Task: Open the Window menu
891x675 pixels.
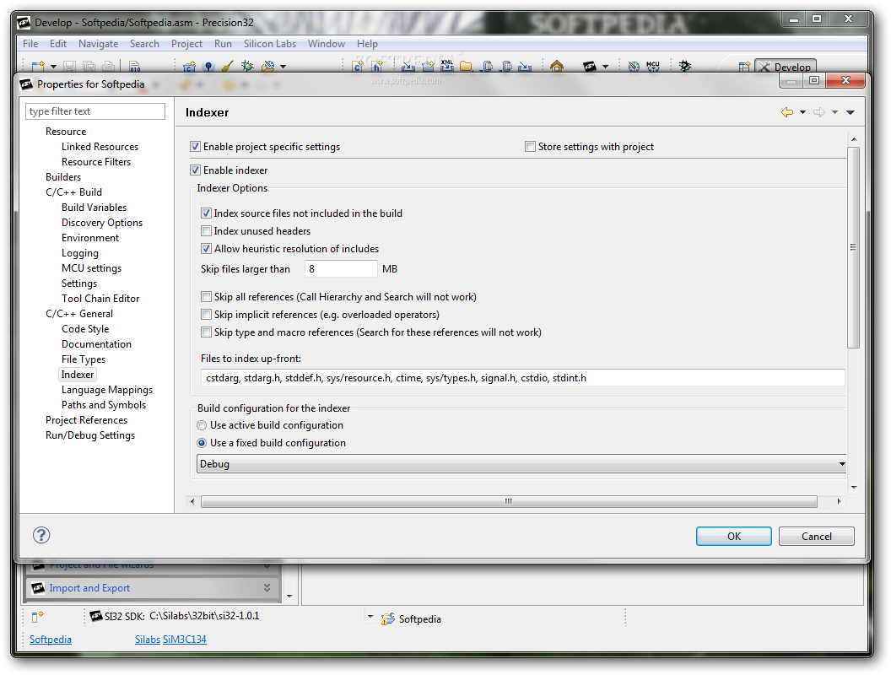Action: [x=327, y=44]
